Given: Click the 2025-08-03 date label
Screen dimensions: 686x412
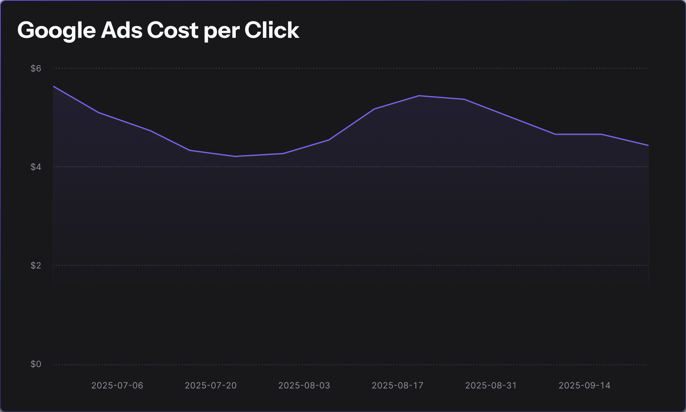Looking at the screenshot, I should click(x=304, y=386).
